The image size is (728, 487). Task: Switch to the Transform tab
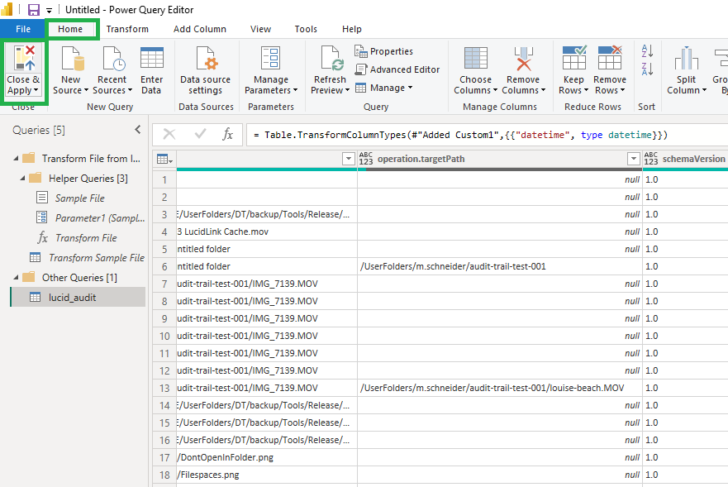coord(127,29)
